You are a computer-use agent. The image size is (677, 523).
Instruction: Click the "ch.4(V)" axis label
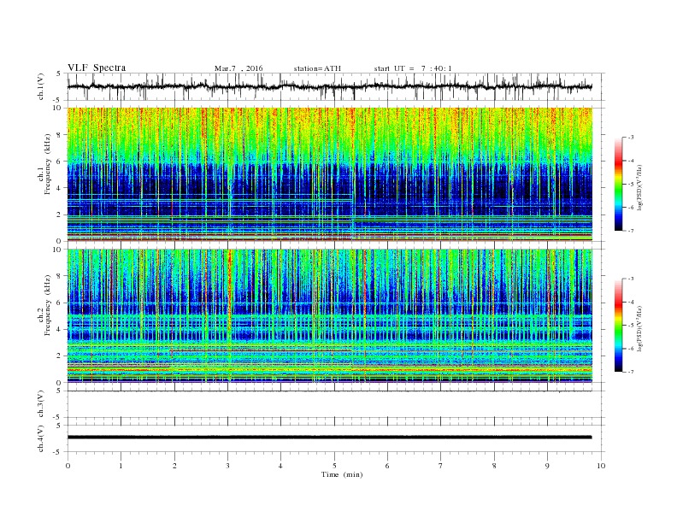[41, 438]
